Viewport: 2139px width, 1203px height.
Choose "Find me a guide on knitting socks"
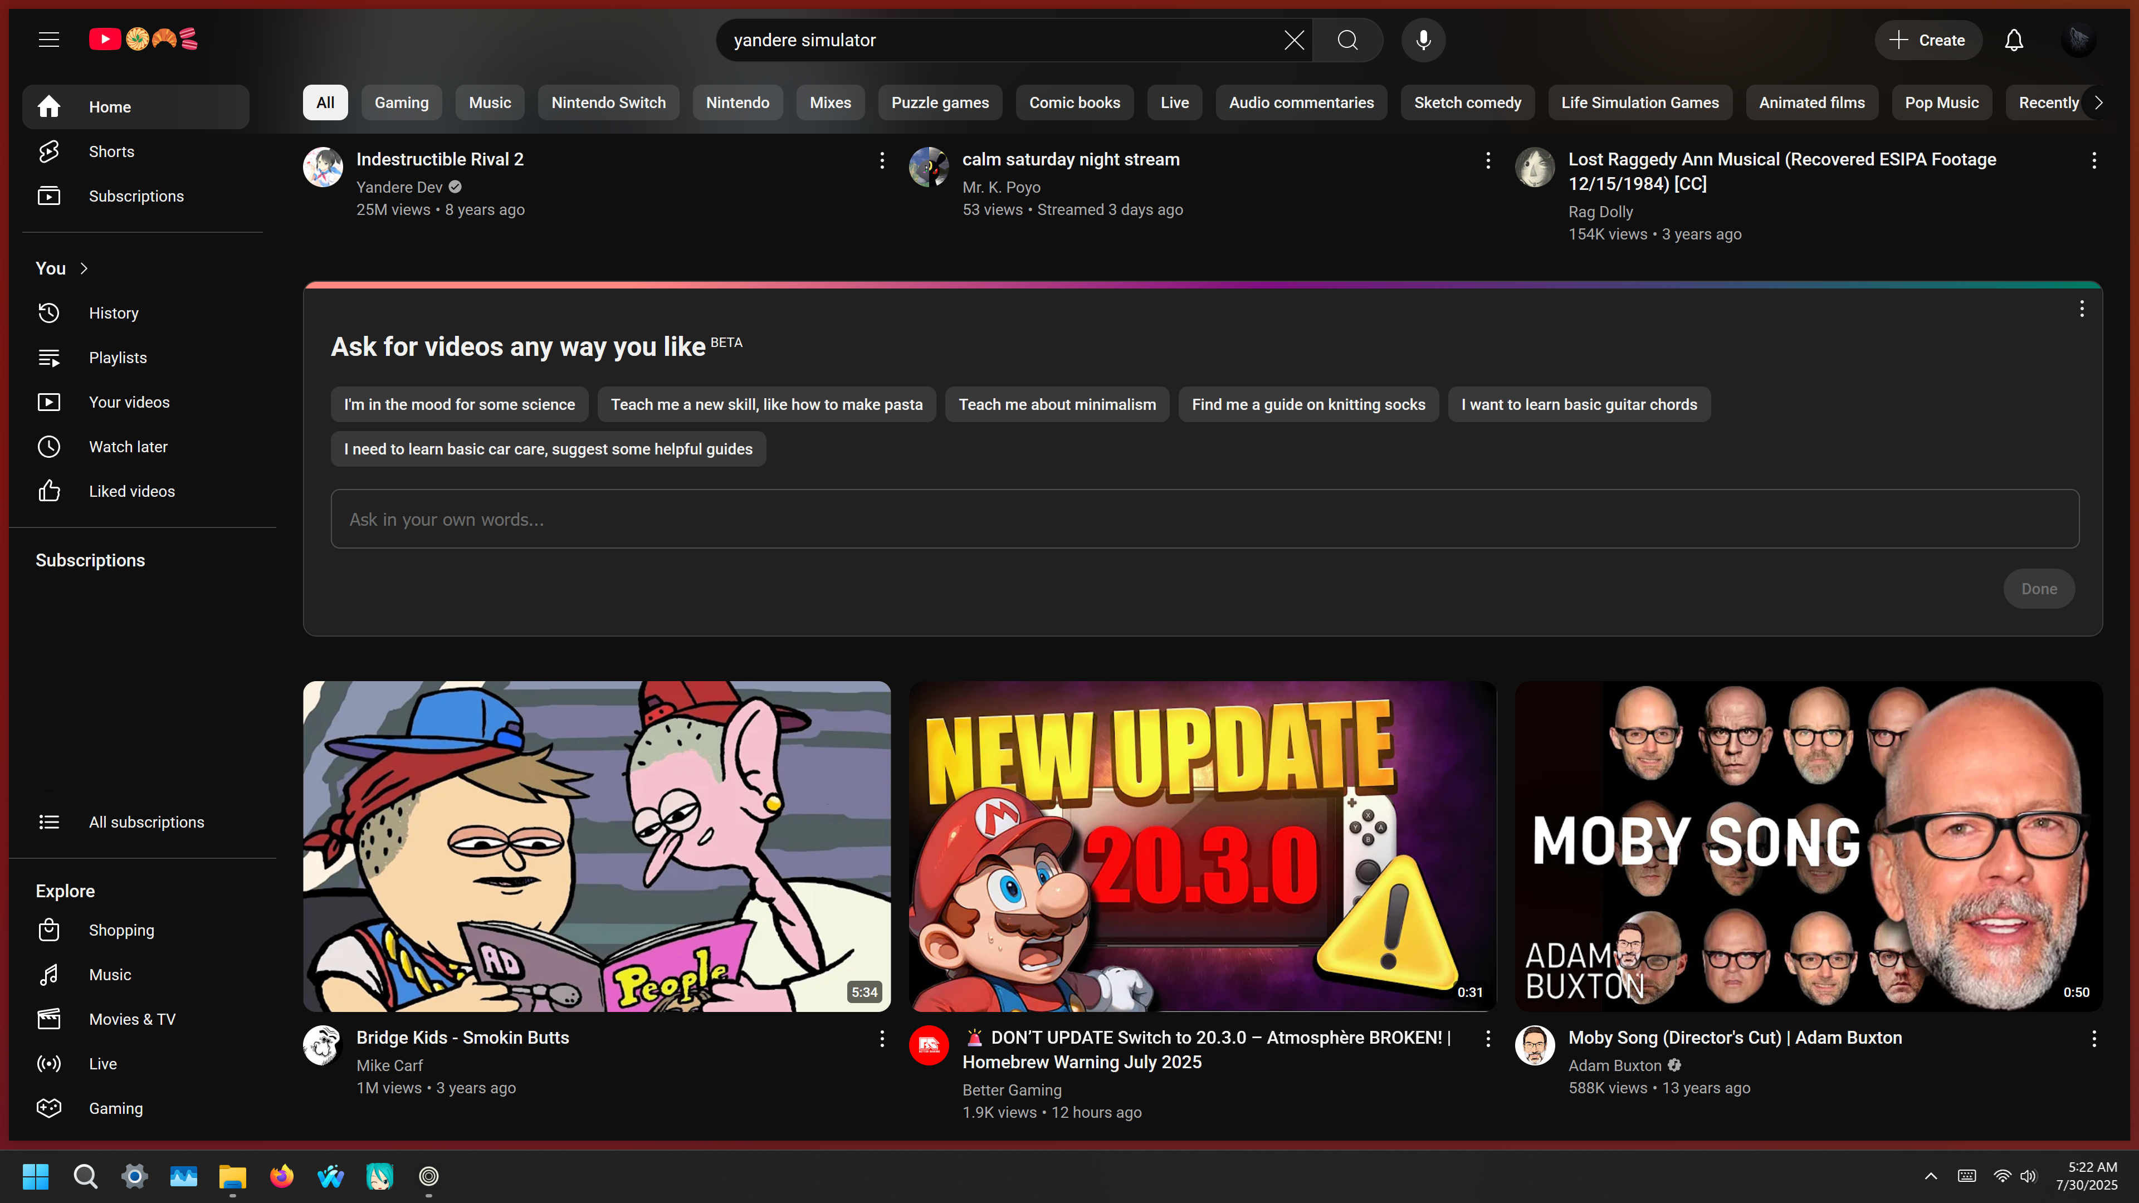[x=1308, y=404]
